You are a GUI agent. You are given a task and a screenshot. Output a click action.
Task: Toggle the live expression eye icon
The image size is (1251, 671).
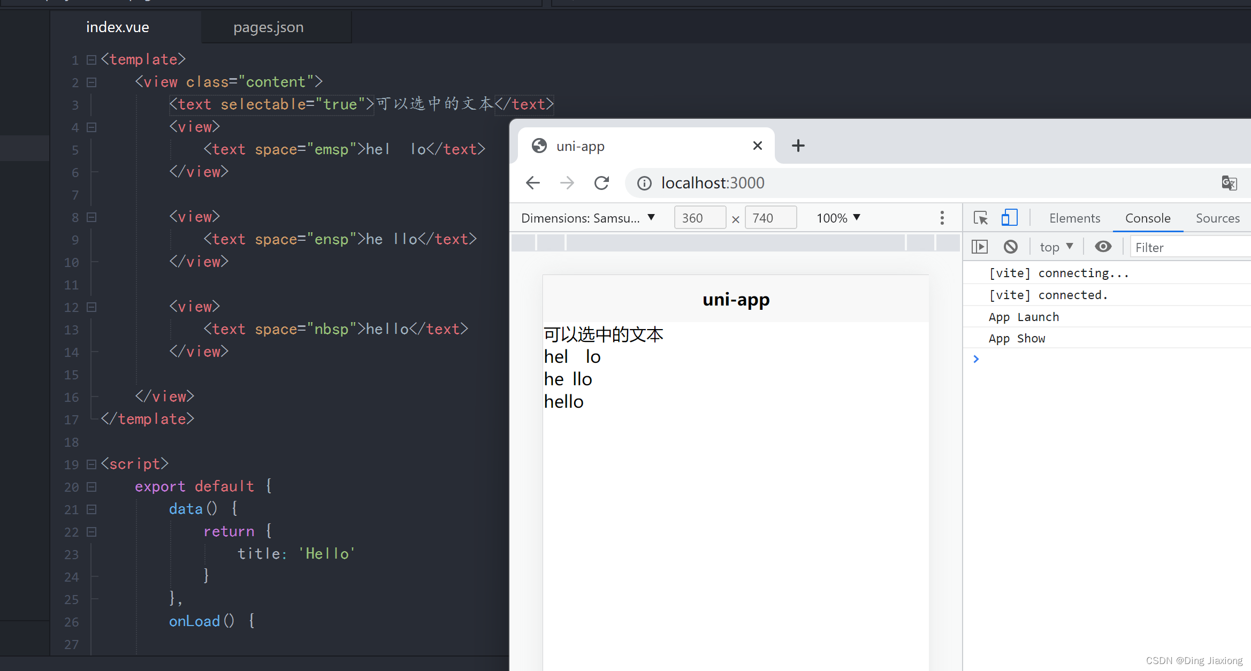point(1103,247)
